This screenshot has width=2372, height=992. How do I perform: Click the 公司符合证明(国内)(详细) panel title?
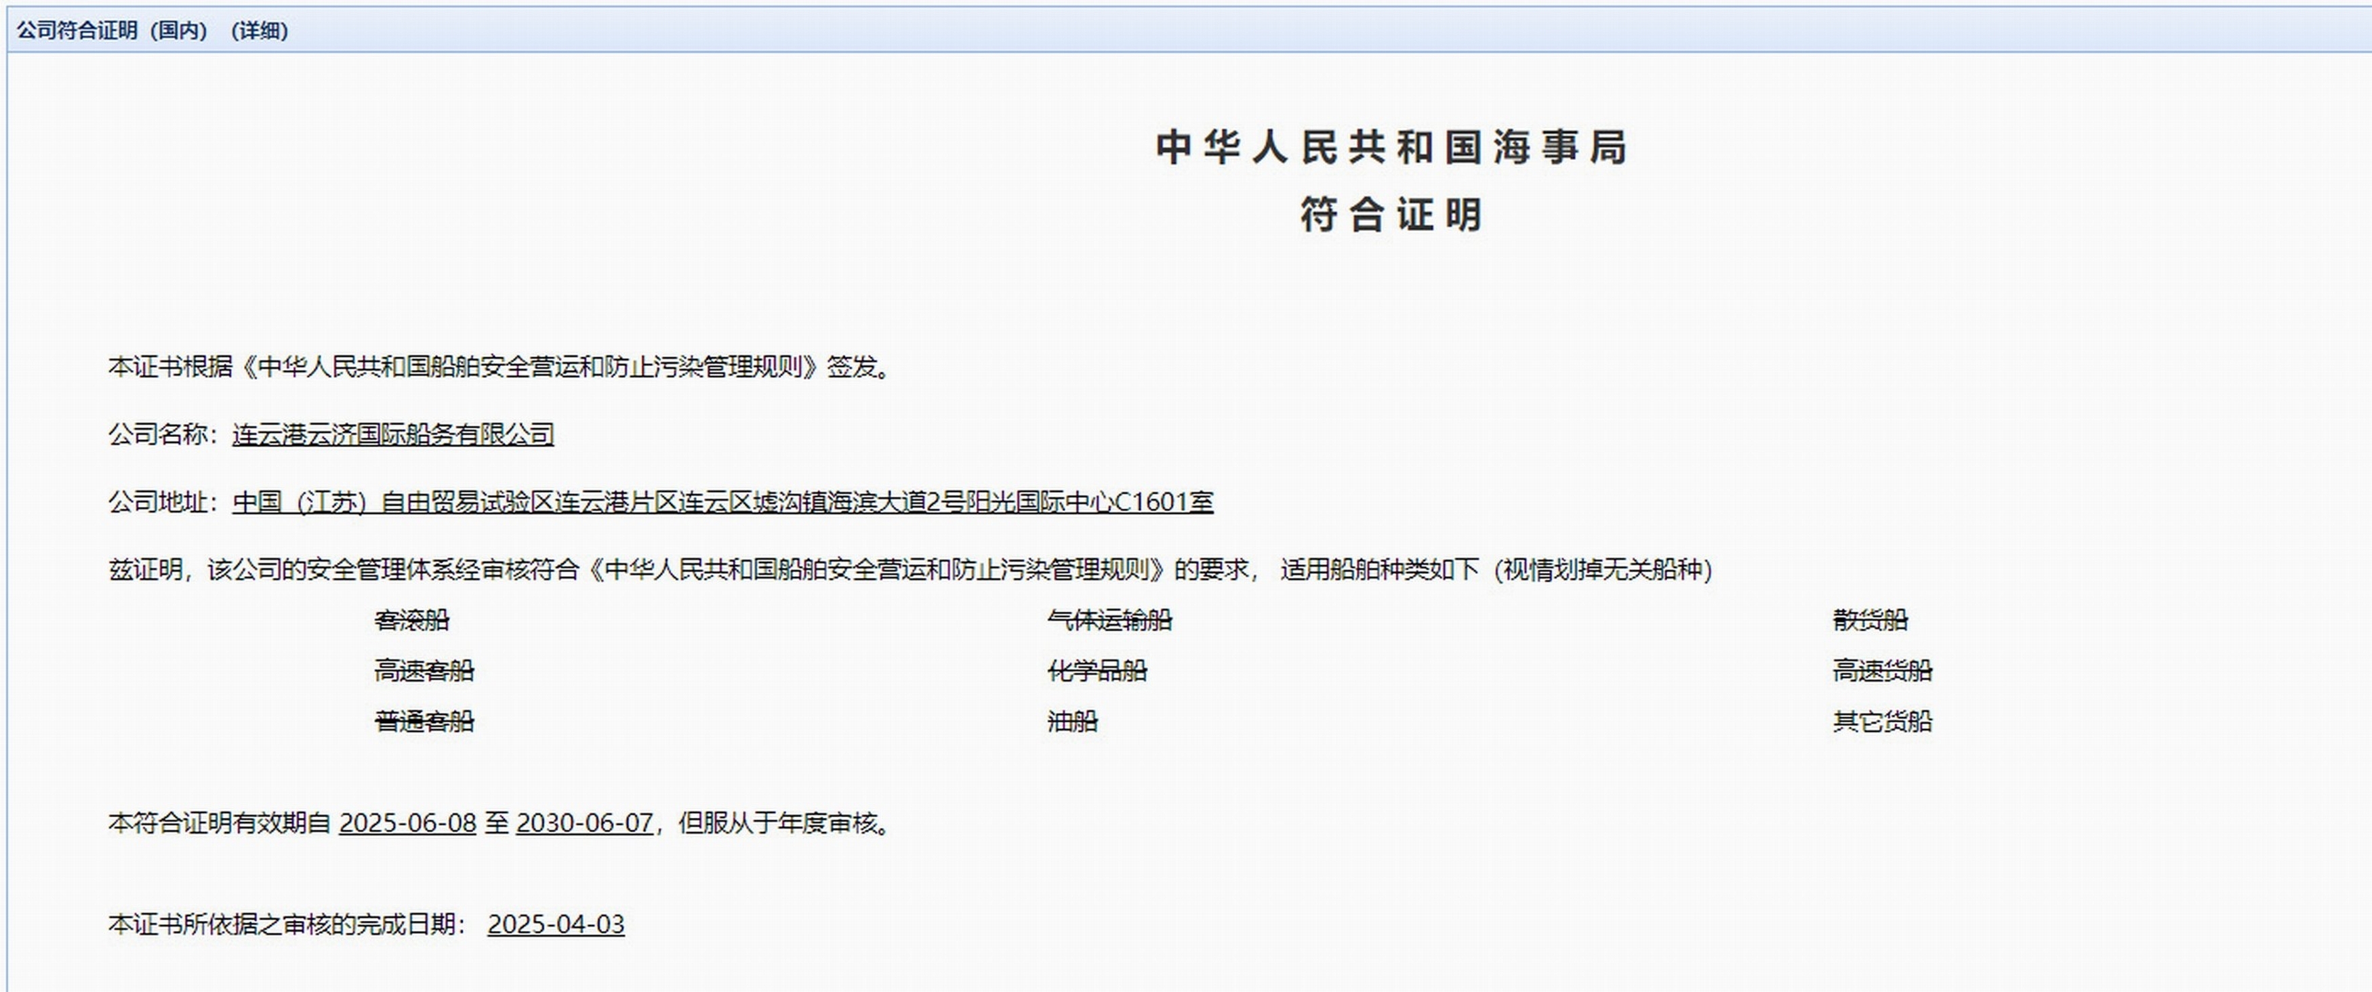152,30
